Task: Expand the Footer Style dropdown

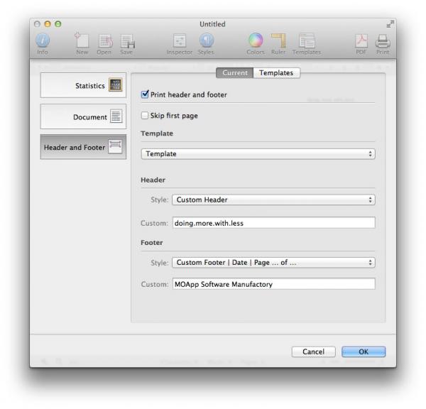Action: (273, 262)
